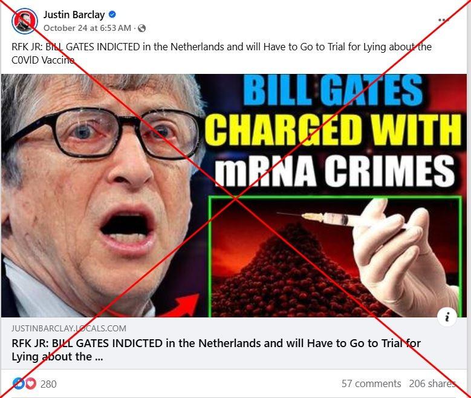The width and height of the screenshot is (471, 398).
Task: Open the RFK JR link preview headline
Action: pyautogui.click(x=216, y=350)
